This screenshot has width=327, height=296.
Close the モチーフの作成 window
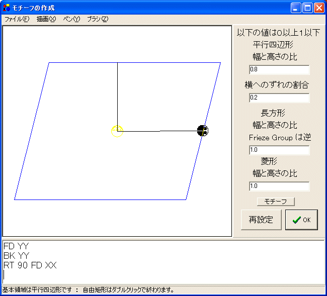point(319,8)
